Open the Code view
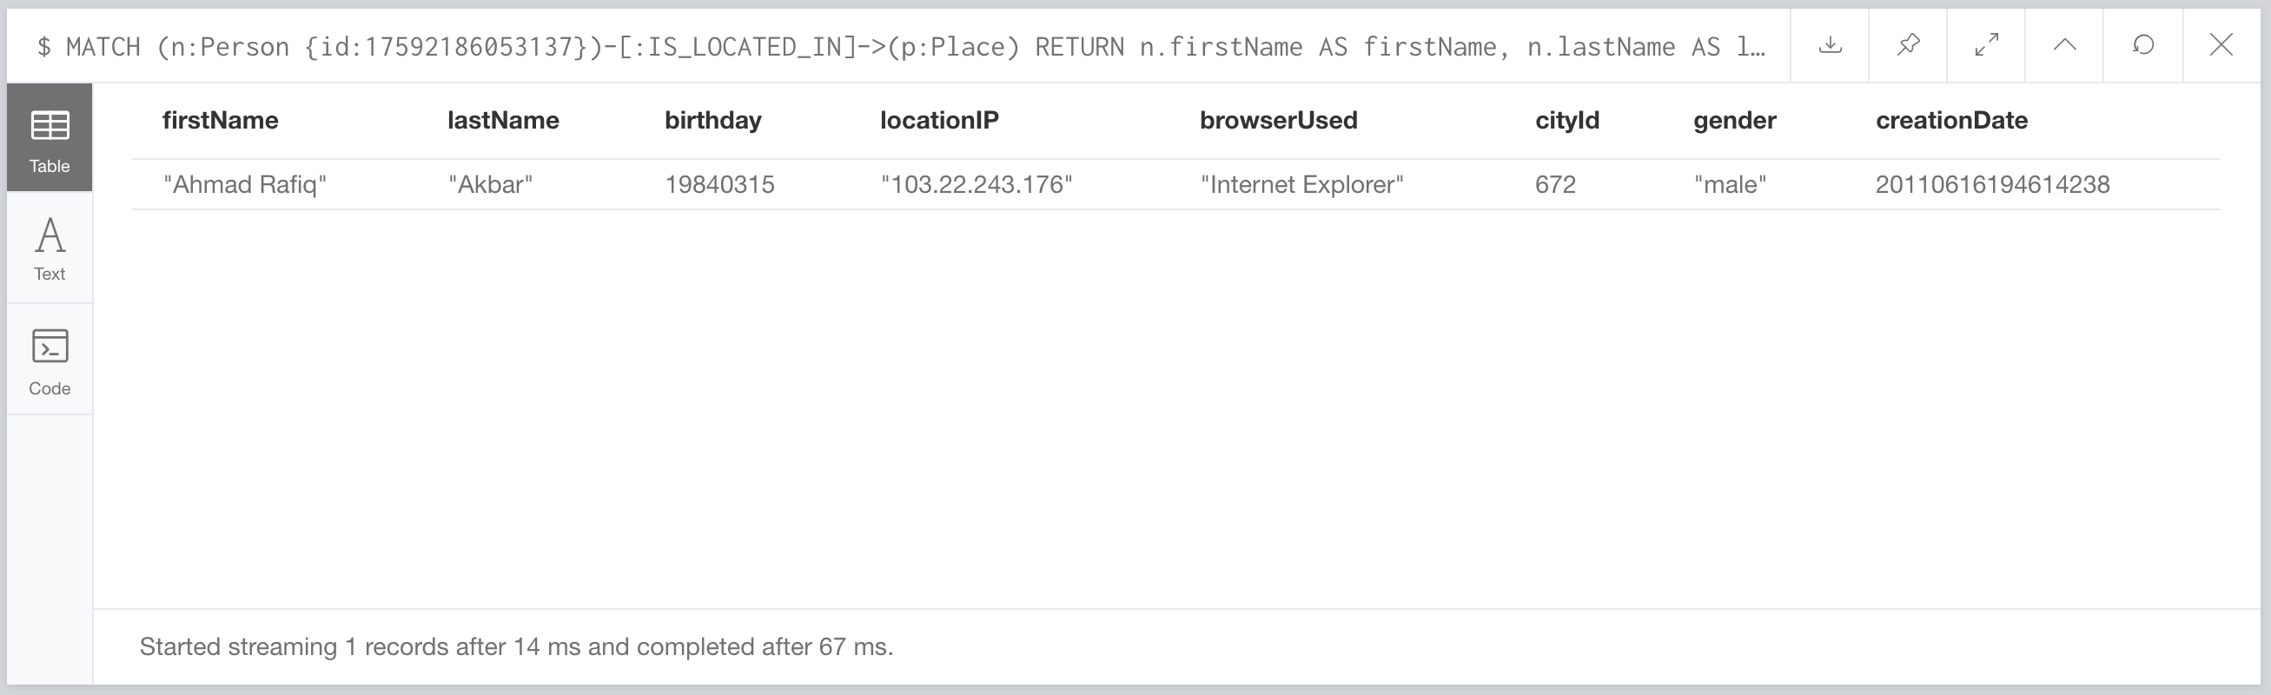 pos(50,361)
